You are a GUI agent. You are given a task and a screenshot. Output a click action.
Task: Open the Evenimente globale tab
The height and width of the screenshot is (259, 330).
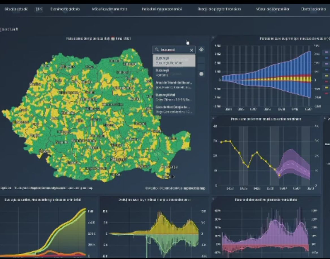coord(65,9)
